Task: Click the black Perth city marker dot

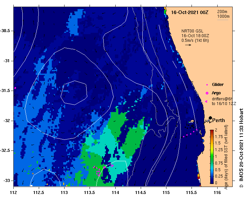Action: pyautogui.click(x=210, y=118)
